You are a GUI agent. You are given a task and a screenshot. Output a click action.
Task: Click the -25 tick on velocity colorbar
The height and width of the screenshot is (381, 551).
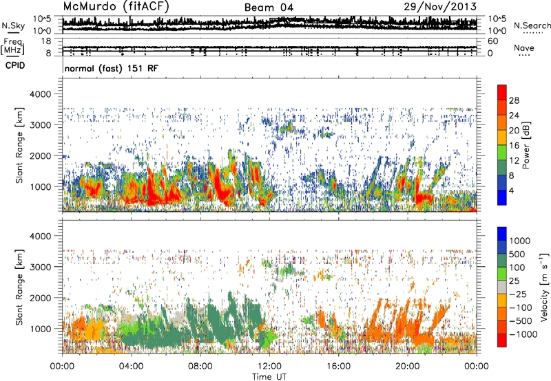point(518,294)
